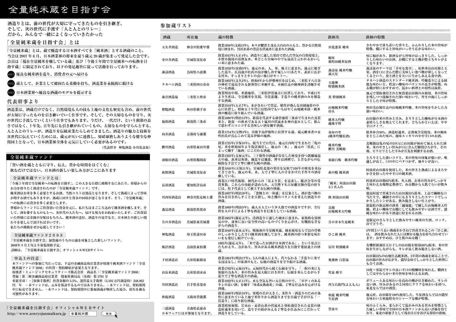
Task: Click the その3 round bullet icon
Action: point(11,93)
